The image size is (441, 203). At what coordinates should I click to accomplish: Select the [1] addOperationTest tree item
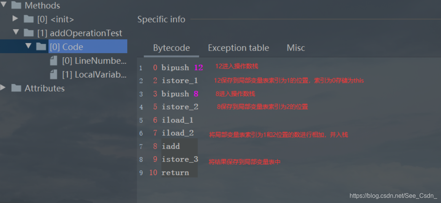tap(80, 33)
